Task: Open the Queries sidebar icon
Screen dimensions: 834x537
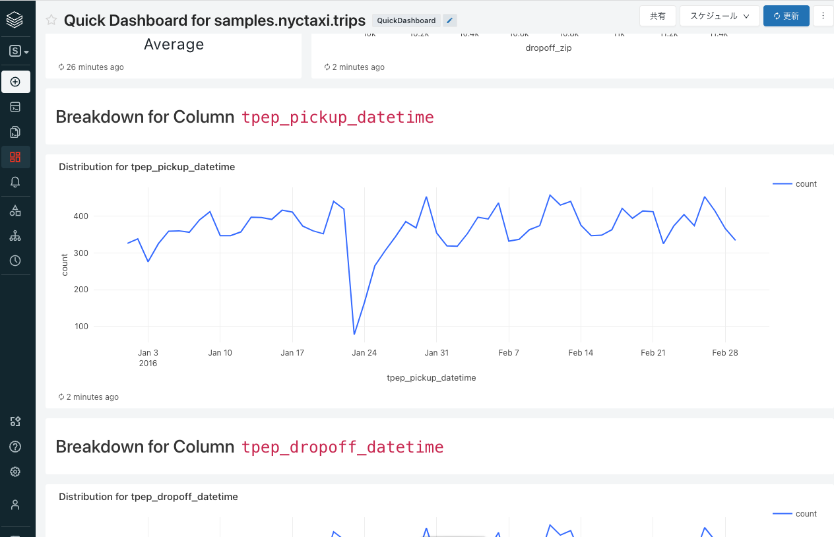Action: click(16, 132)
